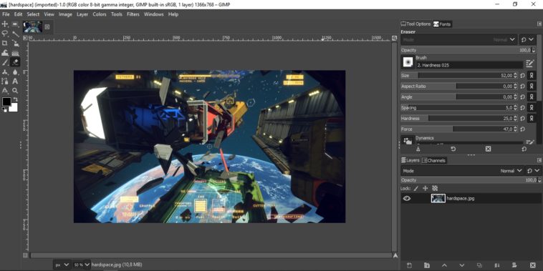Switch to the Fonts tab
This screenshot has height=271, width=543.
pos(442,24)
